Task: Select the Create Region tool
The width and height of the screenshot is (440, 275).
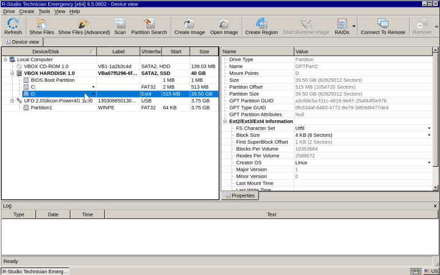Action: (261, 26)
